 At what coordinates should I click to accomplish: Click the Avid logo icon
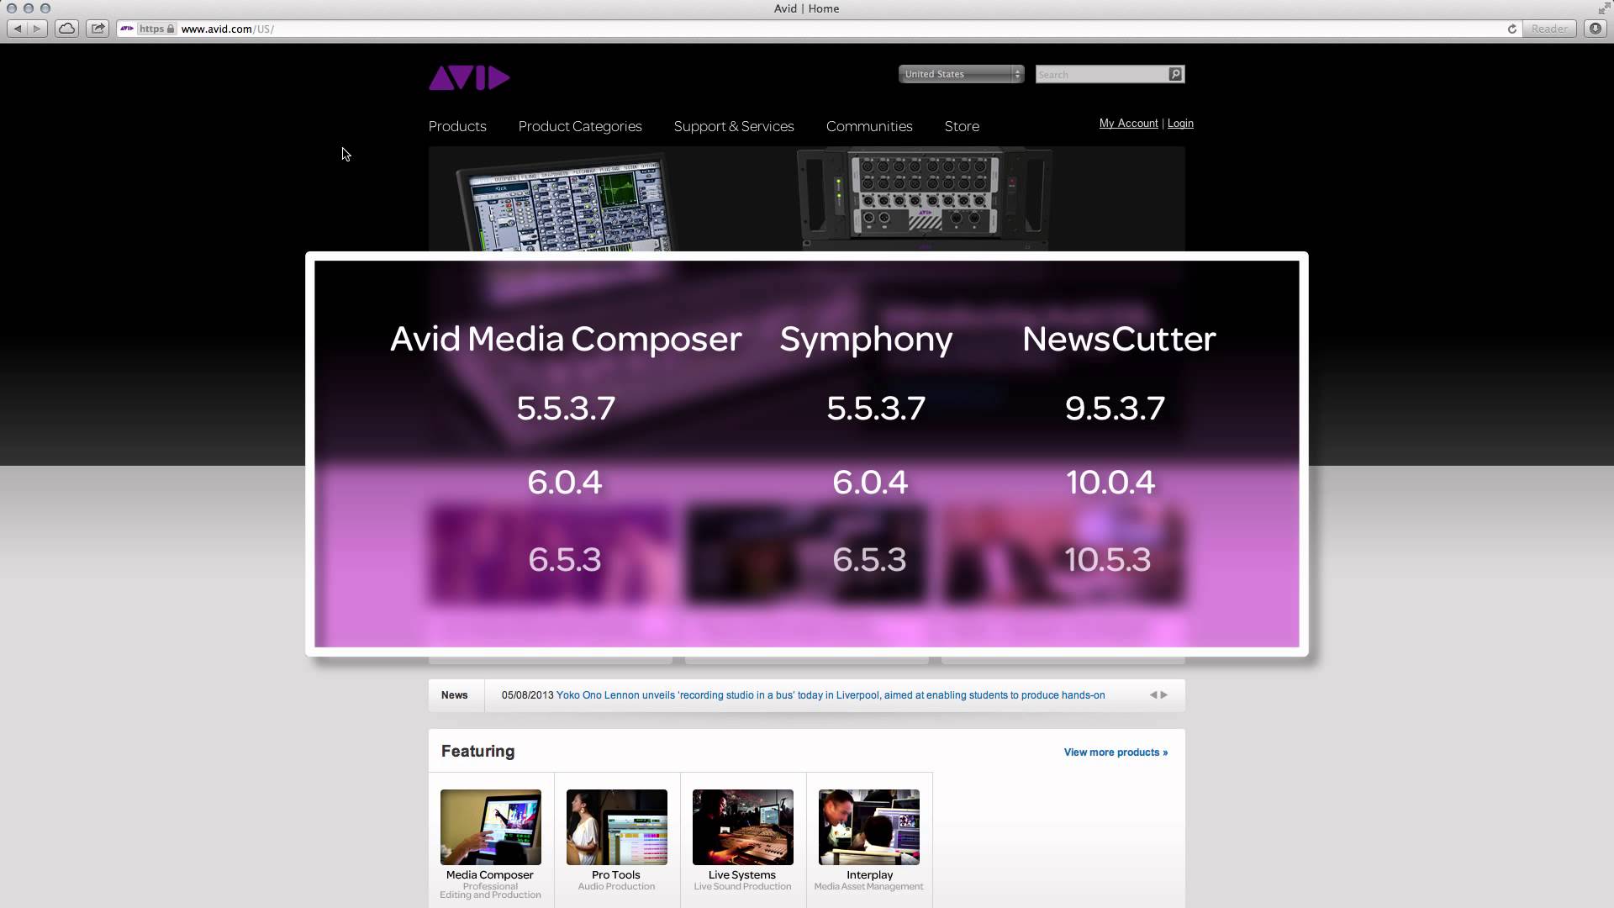[469, 77]
